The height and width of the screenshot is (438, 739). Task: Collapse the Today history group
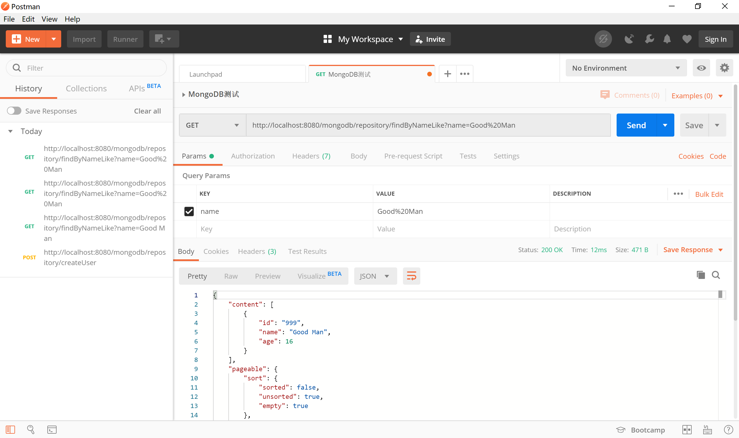(10, 131)
